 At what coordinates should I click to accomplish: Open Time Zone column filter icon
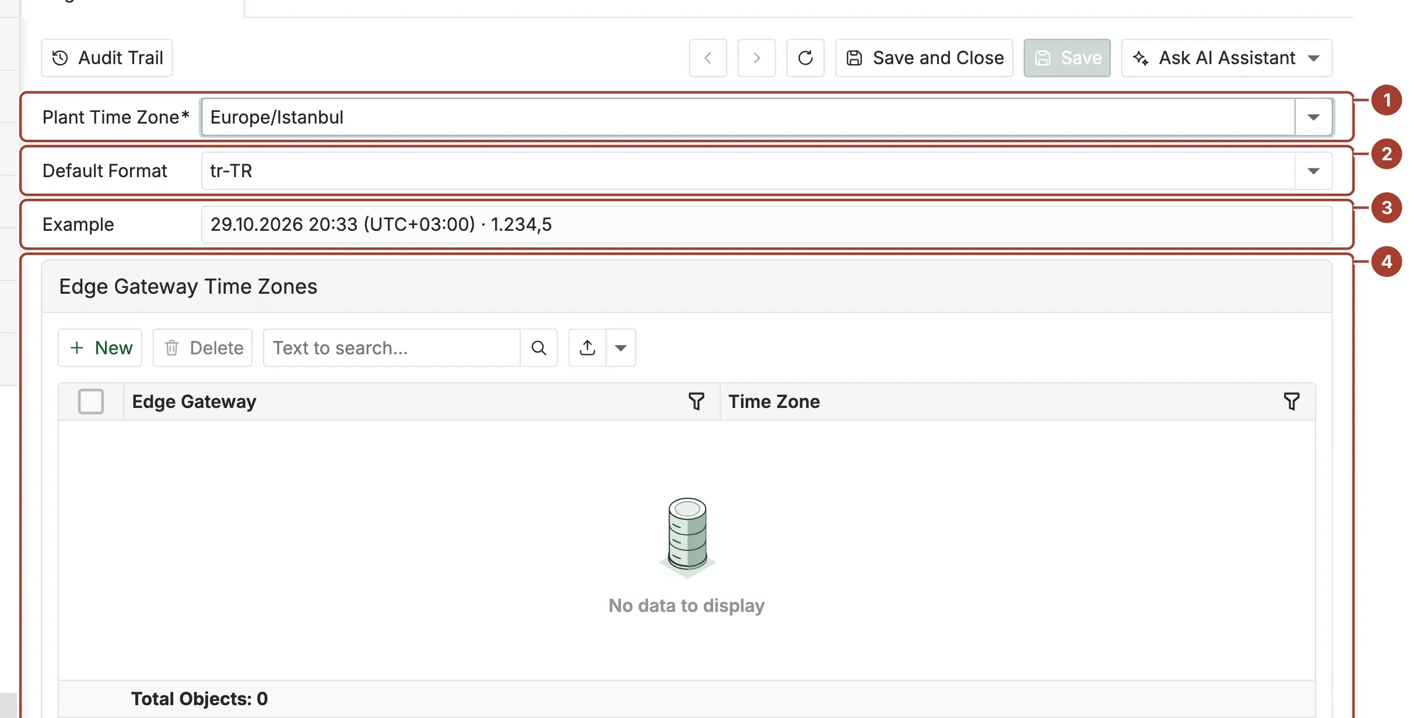pyautogui.click(x=1292, y=402)
